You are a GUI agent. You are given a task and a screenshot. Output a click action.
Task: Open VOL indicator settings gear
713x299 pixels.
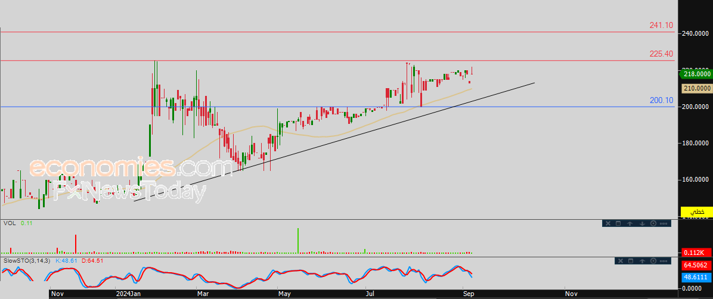tap(653, 223)
